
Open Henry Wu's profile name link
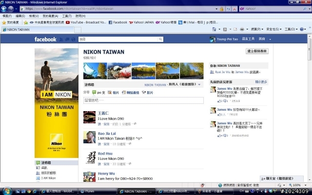(x=106, y=174)
